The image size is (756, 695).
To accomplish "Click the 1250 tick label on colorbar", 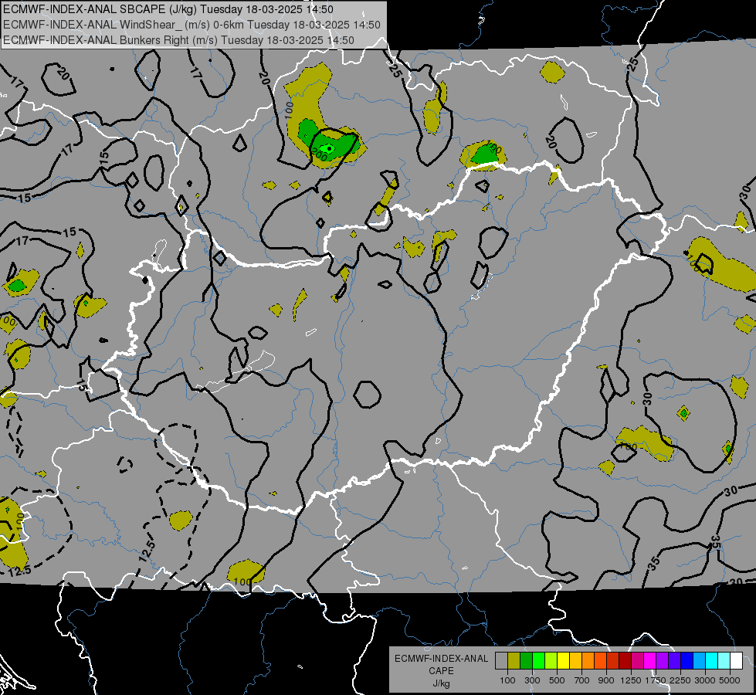I will 631,680.
